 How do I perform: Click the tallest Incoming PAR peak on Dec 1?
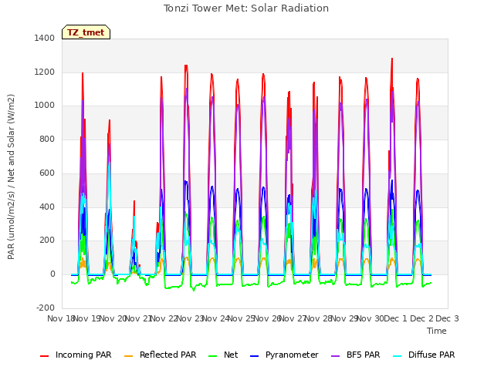(392, 59)
